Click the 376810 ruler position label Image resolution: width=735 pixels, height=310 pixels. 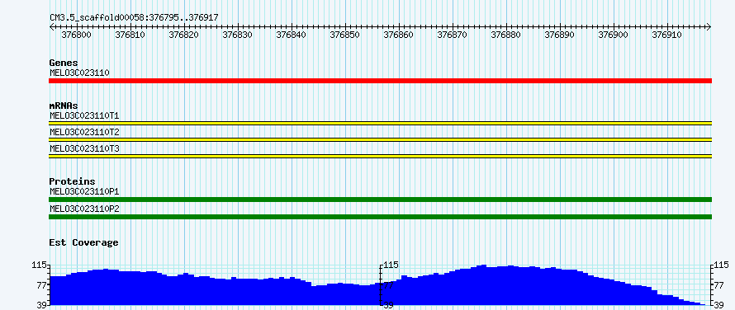(x=130, y=35)
